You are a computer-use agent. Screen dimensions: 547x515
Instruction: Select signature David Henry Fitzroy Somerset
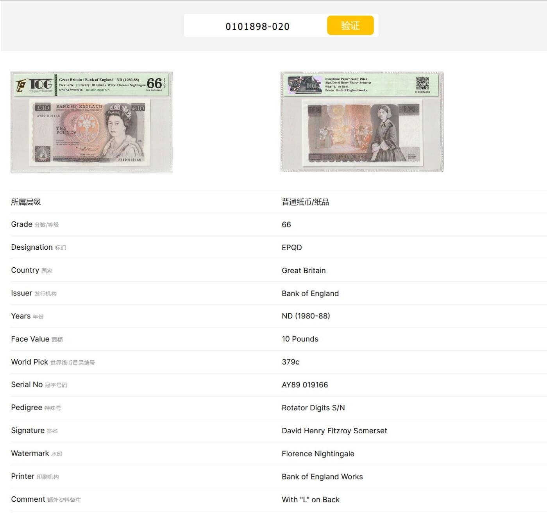pyautogui.click(x=334, y=431)
